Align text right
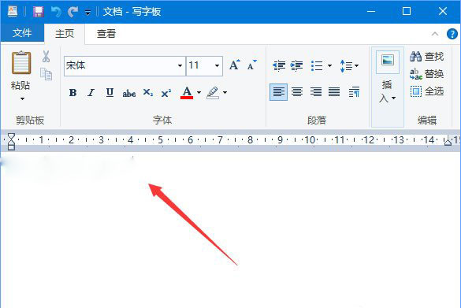 click(316, 92)
